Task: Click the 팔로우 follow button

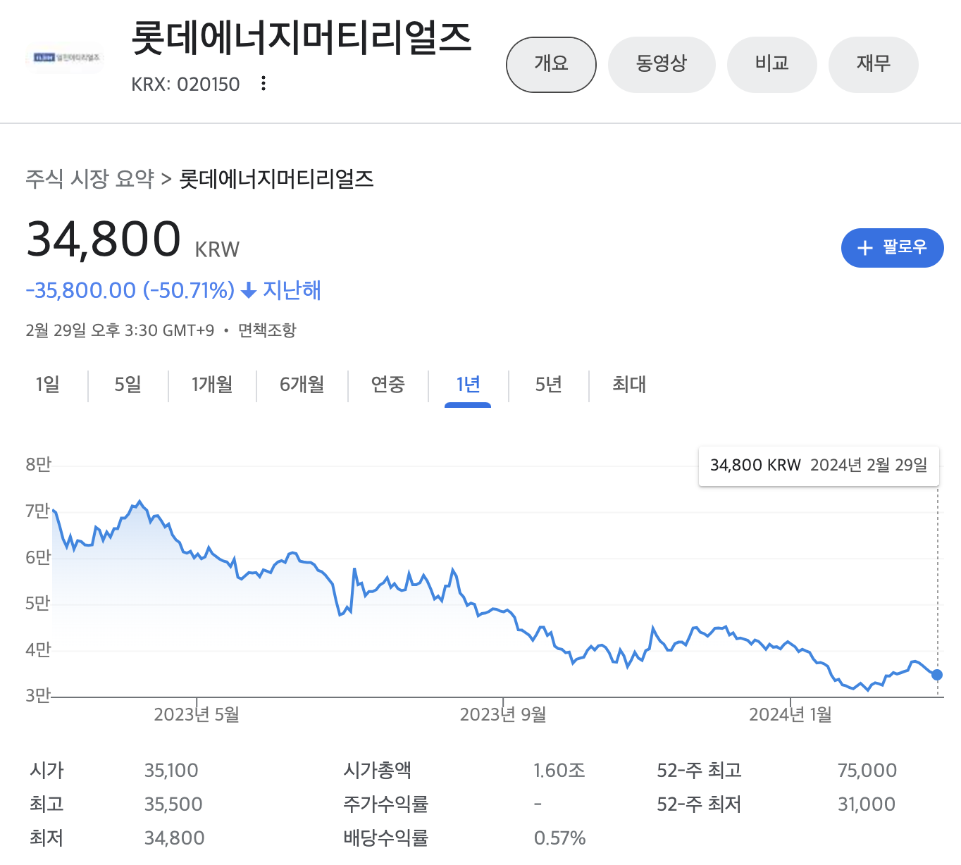Action: (x=892, y=248)
